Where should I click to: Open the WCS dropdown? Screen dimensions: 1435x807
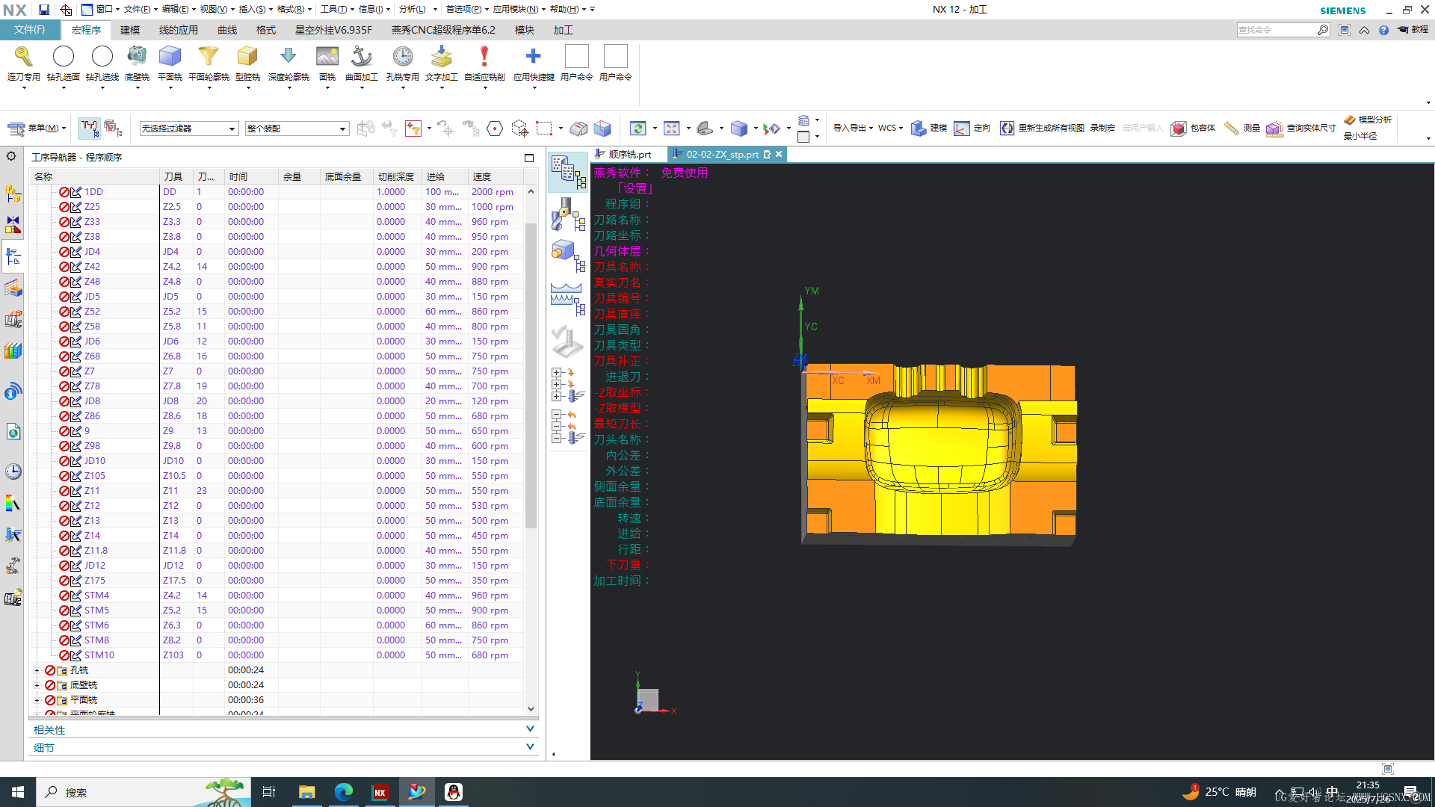(x=890, y=129)
